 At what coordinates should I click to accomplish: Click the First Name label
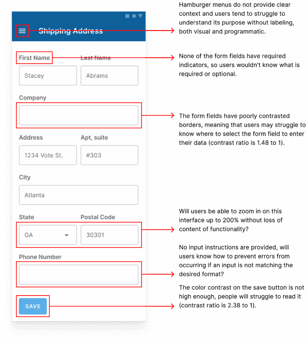34,58
